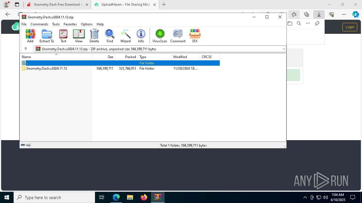Open the Help menu
The width and height of the screenshot is (362, 203).
[100, 24]
